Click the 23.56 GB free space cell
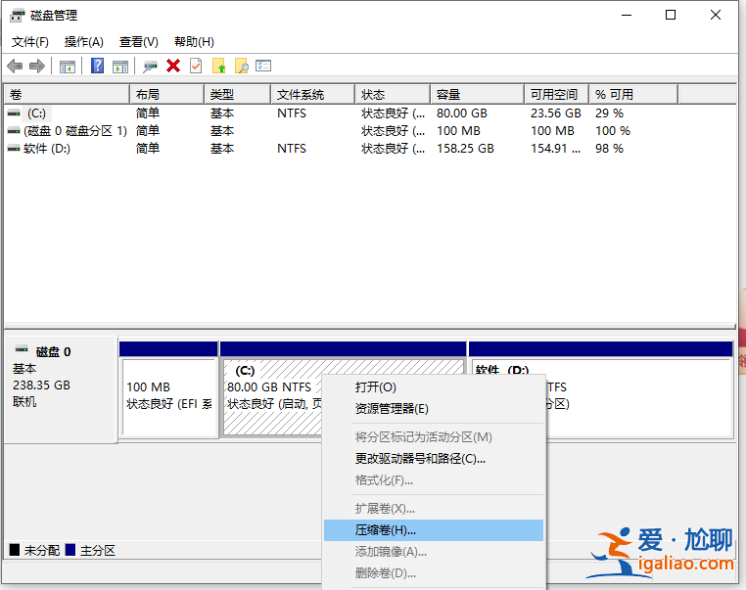The height and width of the screenshot is (590, 746). tap(556, 113)
